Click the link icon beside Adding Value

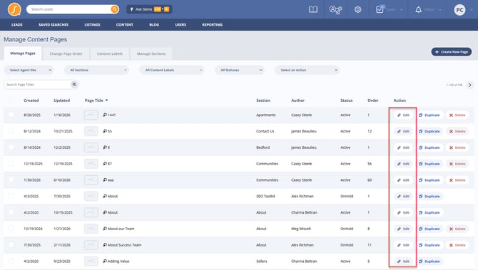click(105, 261)
